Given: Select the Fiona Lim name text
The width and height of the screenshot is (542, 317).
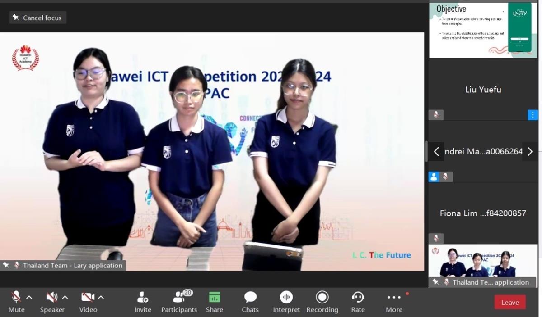Looking at the screenshot, I should tap(483, 213).
